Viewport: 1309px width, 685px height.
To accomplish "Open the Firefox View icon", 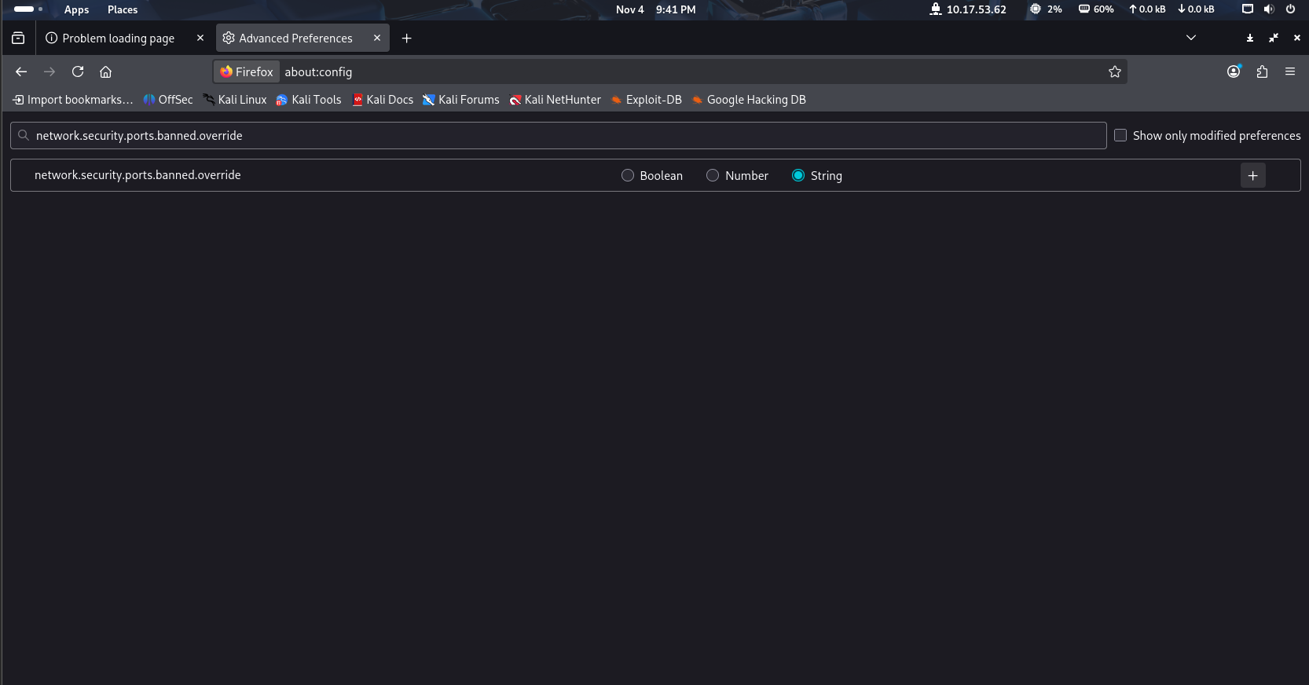I will (18, 38).
